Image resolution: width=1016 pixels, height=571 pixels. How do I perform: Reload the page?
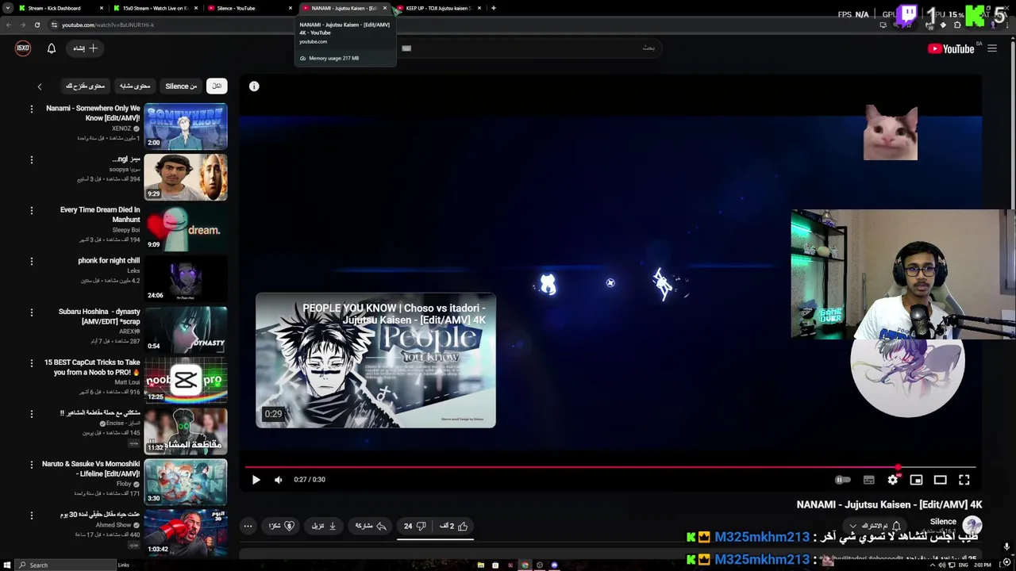click(x=37, y=25)
